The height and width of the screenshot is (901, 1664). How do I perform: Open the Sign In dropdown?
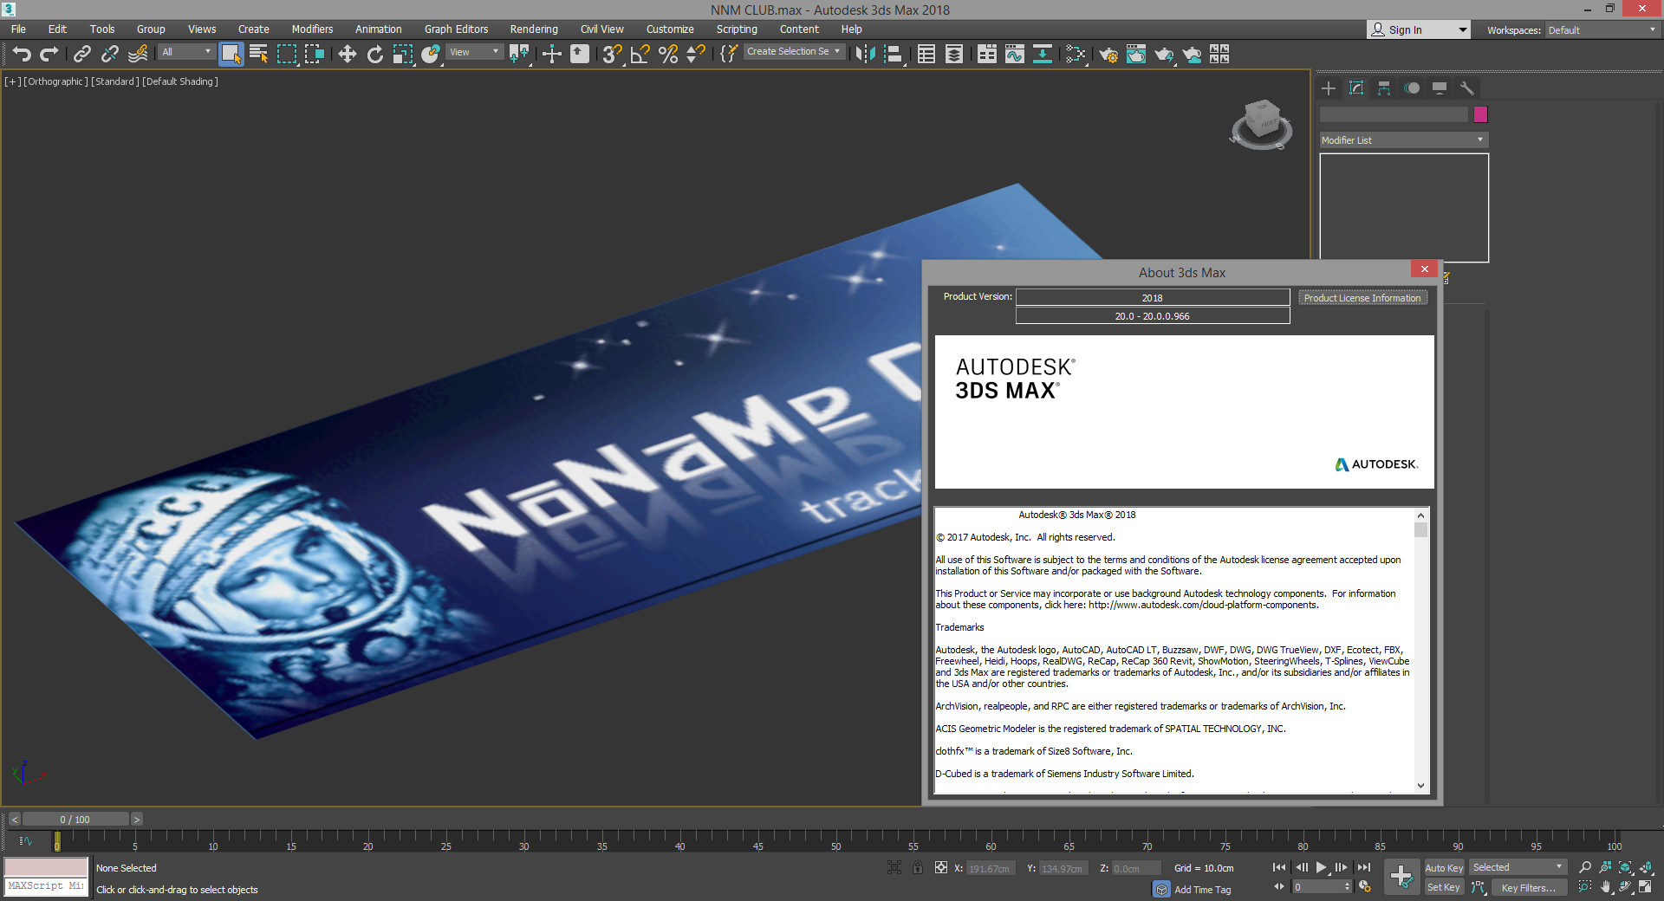point(1419,29)
